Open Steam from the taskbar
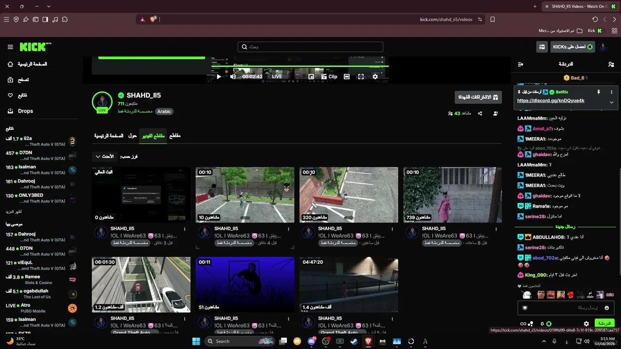 click(x=354, y=341)
